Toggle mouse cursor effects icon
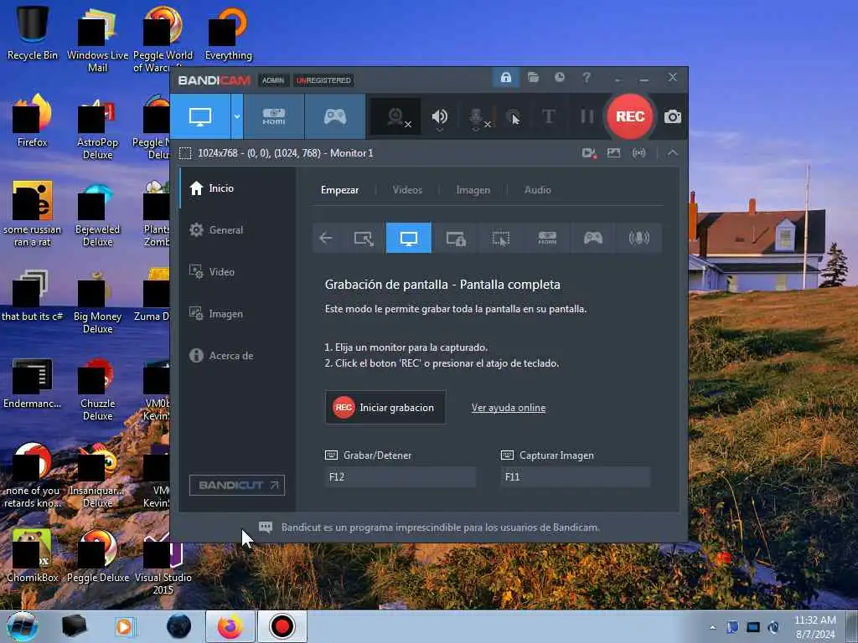This screenshot has height=643, width=858. pos(513,116)
